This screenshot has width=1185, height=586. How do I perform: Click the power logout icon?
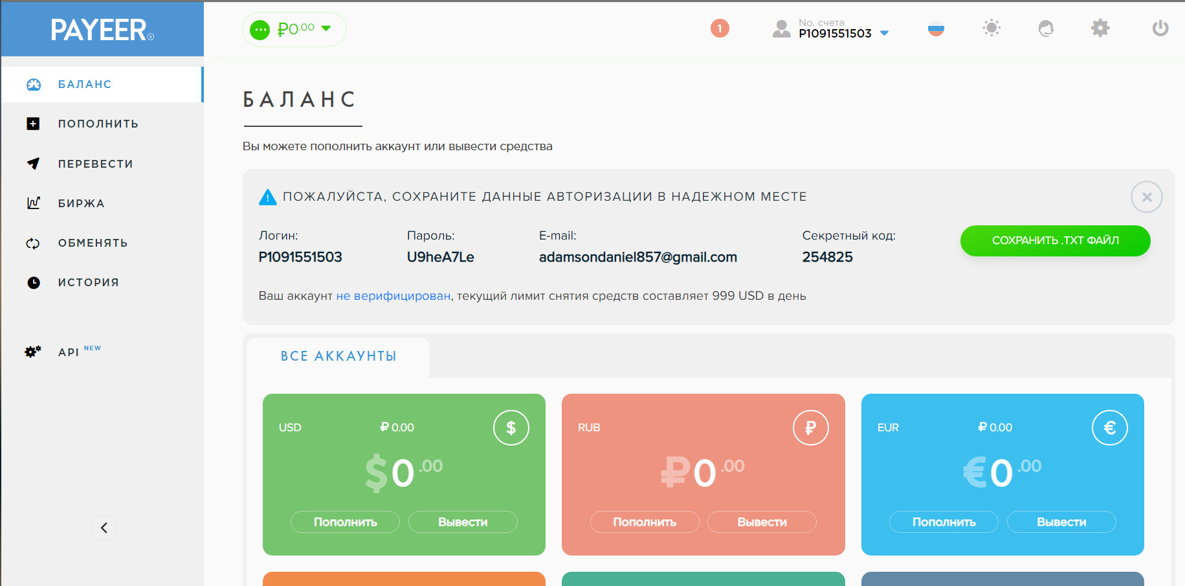[1160, 28]
